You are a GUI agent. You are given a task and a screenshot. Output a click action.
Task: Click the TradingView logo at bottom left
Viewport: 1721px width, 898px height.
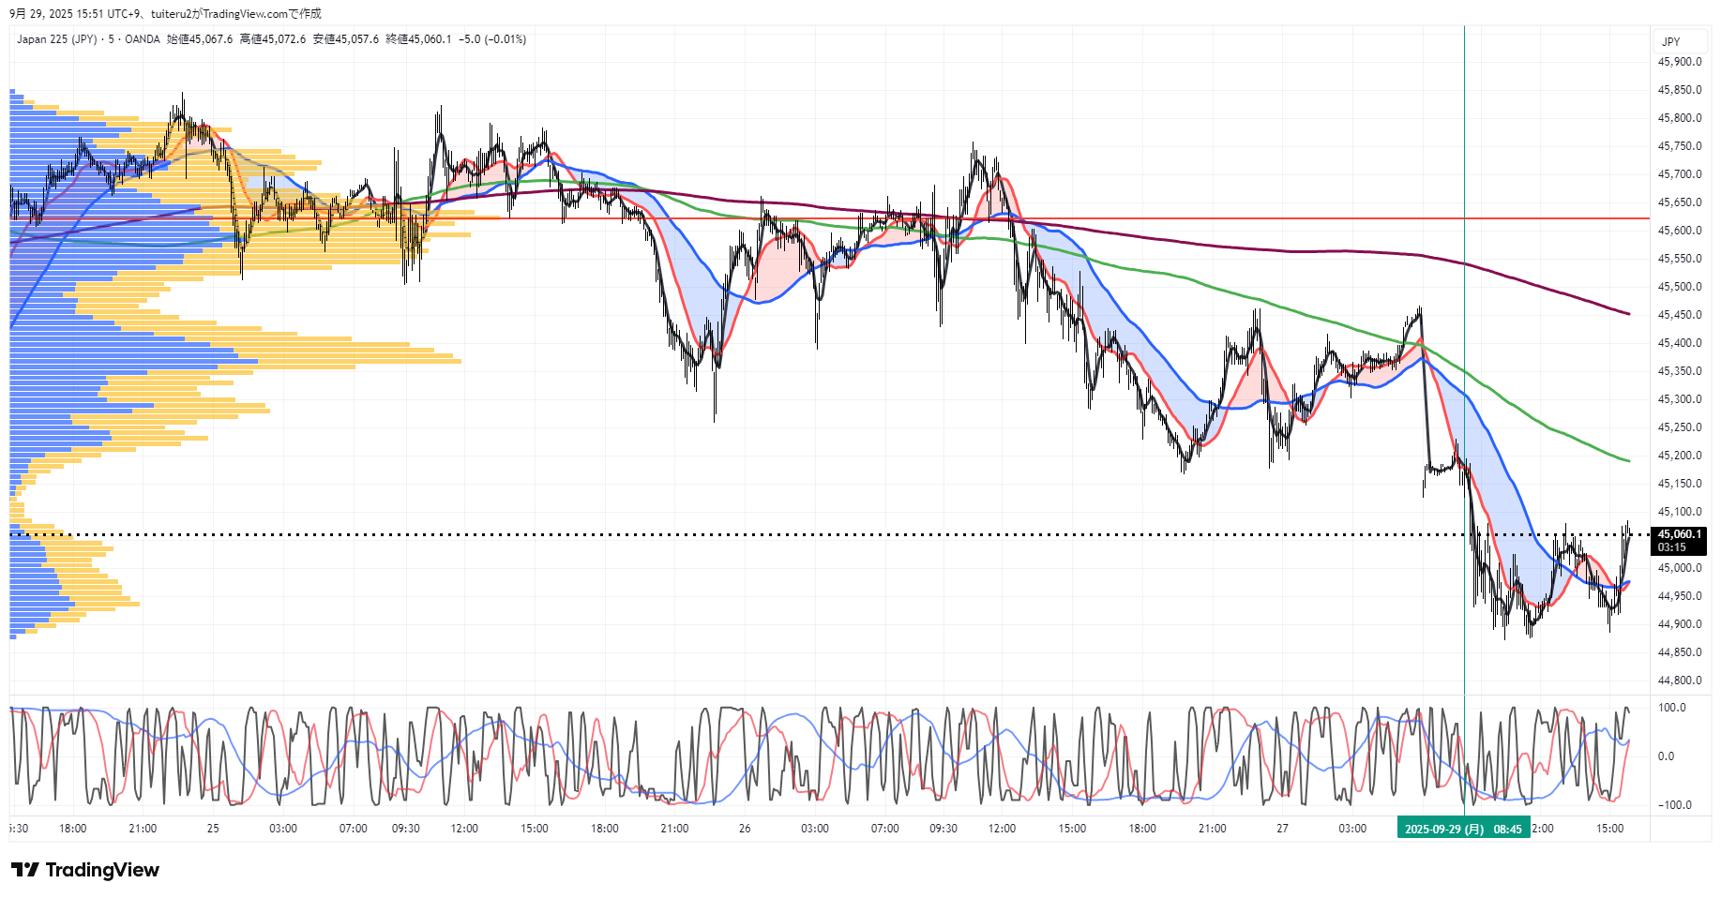click(x=85, y=870)
